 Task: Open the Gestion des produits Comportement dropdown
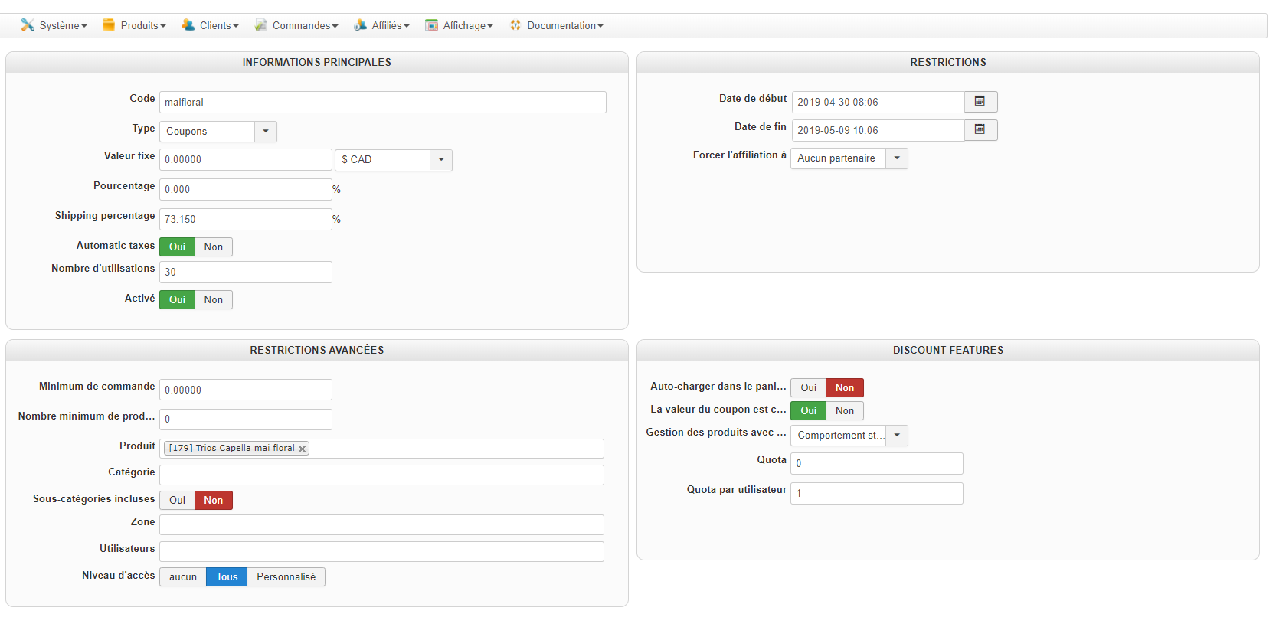point(849,436)
